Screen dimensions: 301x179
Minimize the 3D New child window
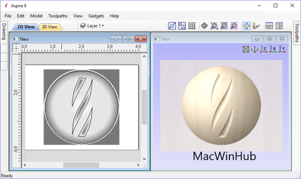[257, 39]
